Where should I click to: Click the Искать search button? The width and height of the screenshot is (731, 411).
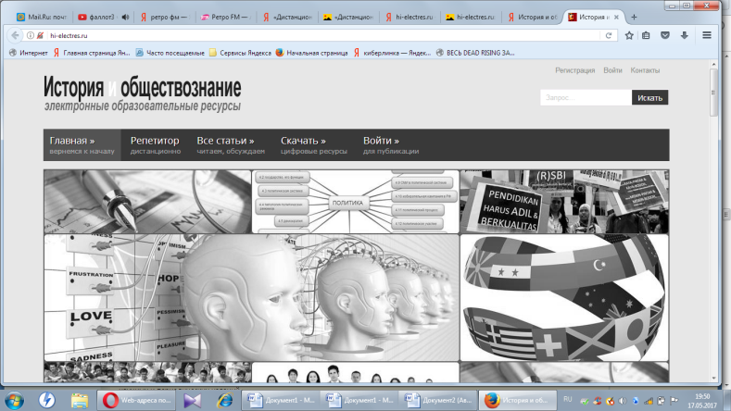click(x=649, y=98)
